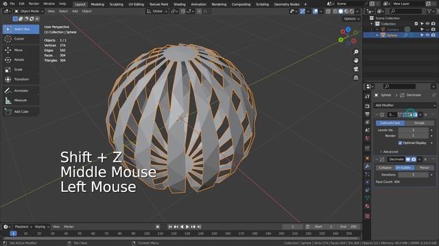439x246 pixels.
Task: Click the End frame field
Action: [x=349, y=227]
